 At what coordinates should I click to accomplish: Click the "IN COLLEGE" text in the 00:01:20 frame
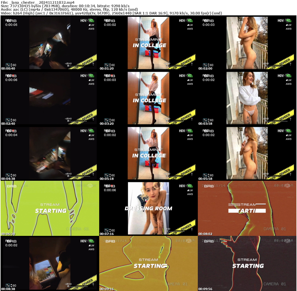click(x=149, y=46)
